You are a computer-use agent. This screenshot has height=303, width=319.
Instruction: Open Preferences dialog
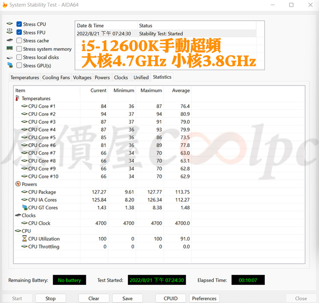click(x=204, y=298)
